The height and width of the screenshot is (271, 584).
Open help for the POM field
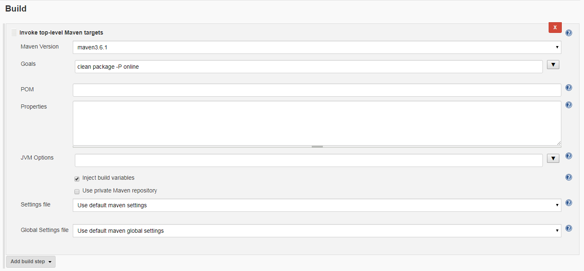pos(569,88)
